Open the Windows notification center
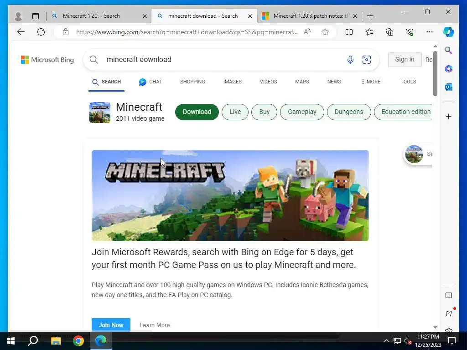Screen dimensions: 467x350 tap(452, 341)
